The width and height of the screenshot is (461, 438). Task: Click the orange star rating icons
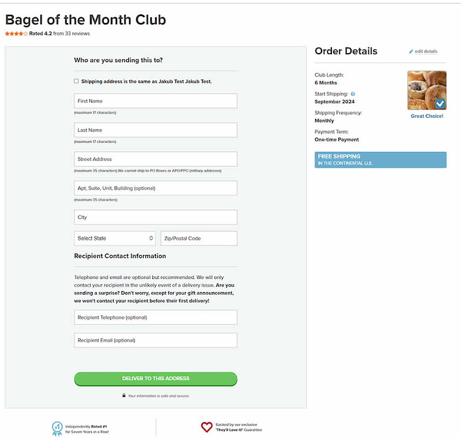[16, 33]
